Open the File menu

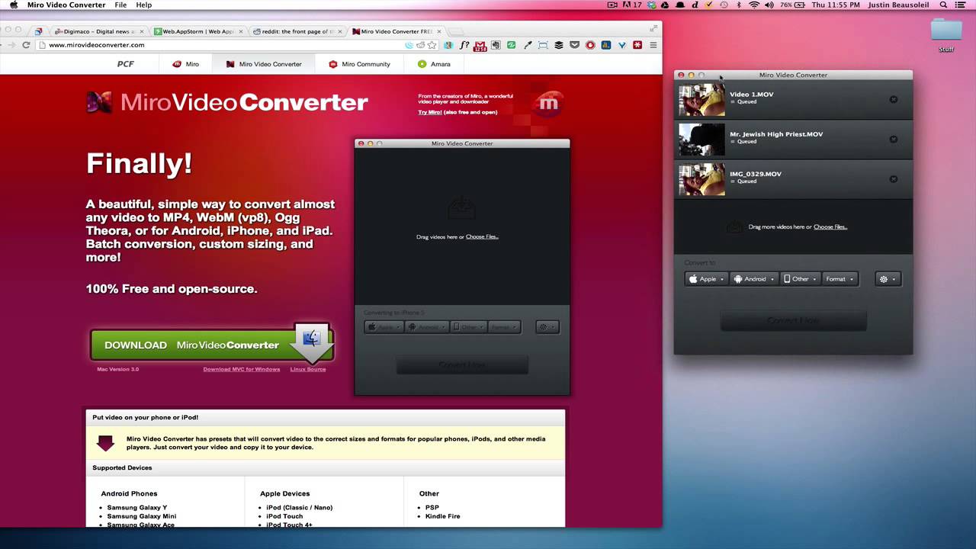(120, 5)
